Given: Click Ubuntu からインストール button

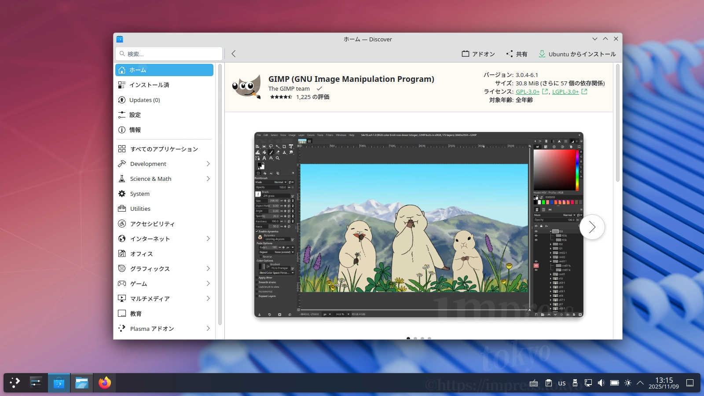Looking at the screenshot, I should [x=577, y=54].
